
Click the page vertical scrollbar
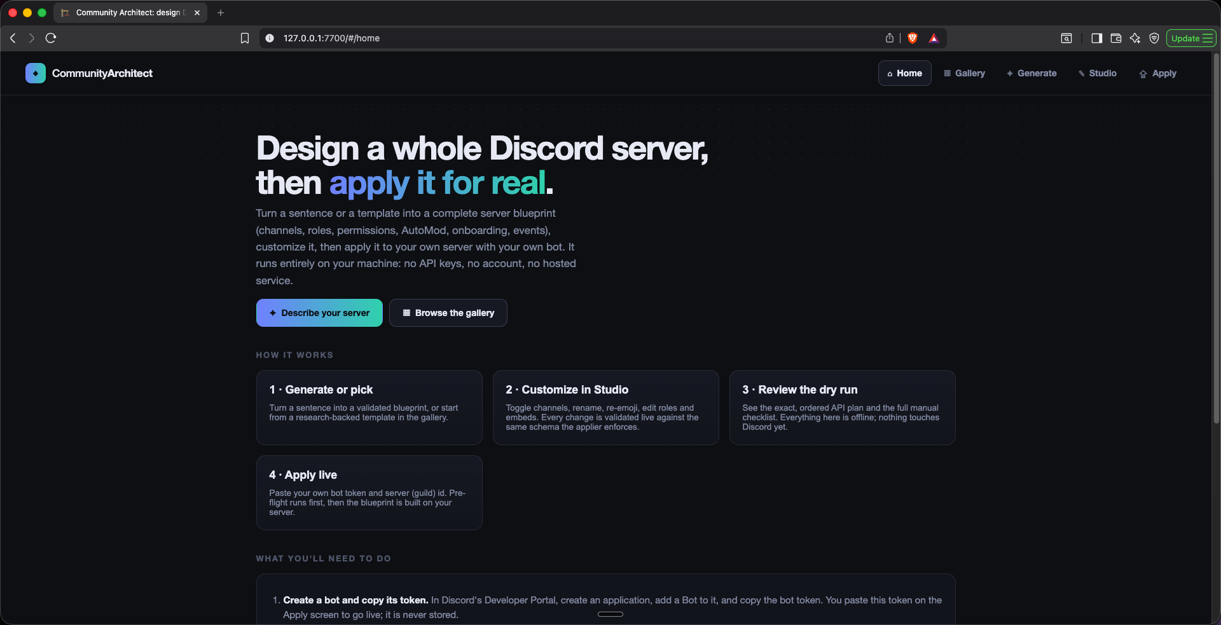[x=1216, y=238]
